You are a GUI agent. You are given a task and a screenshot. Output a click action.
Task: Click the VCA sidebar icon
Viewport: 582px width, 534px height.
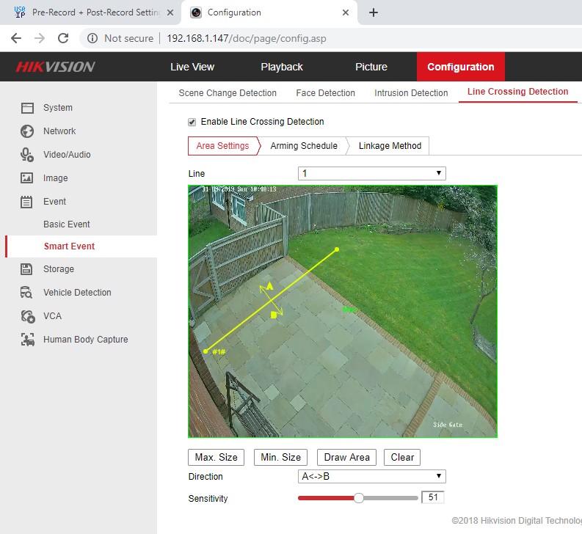(28, 316)
